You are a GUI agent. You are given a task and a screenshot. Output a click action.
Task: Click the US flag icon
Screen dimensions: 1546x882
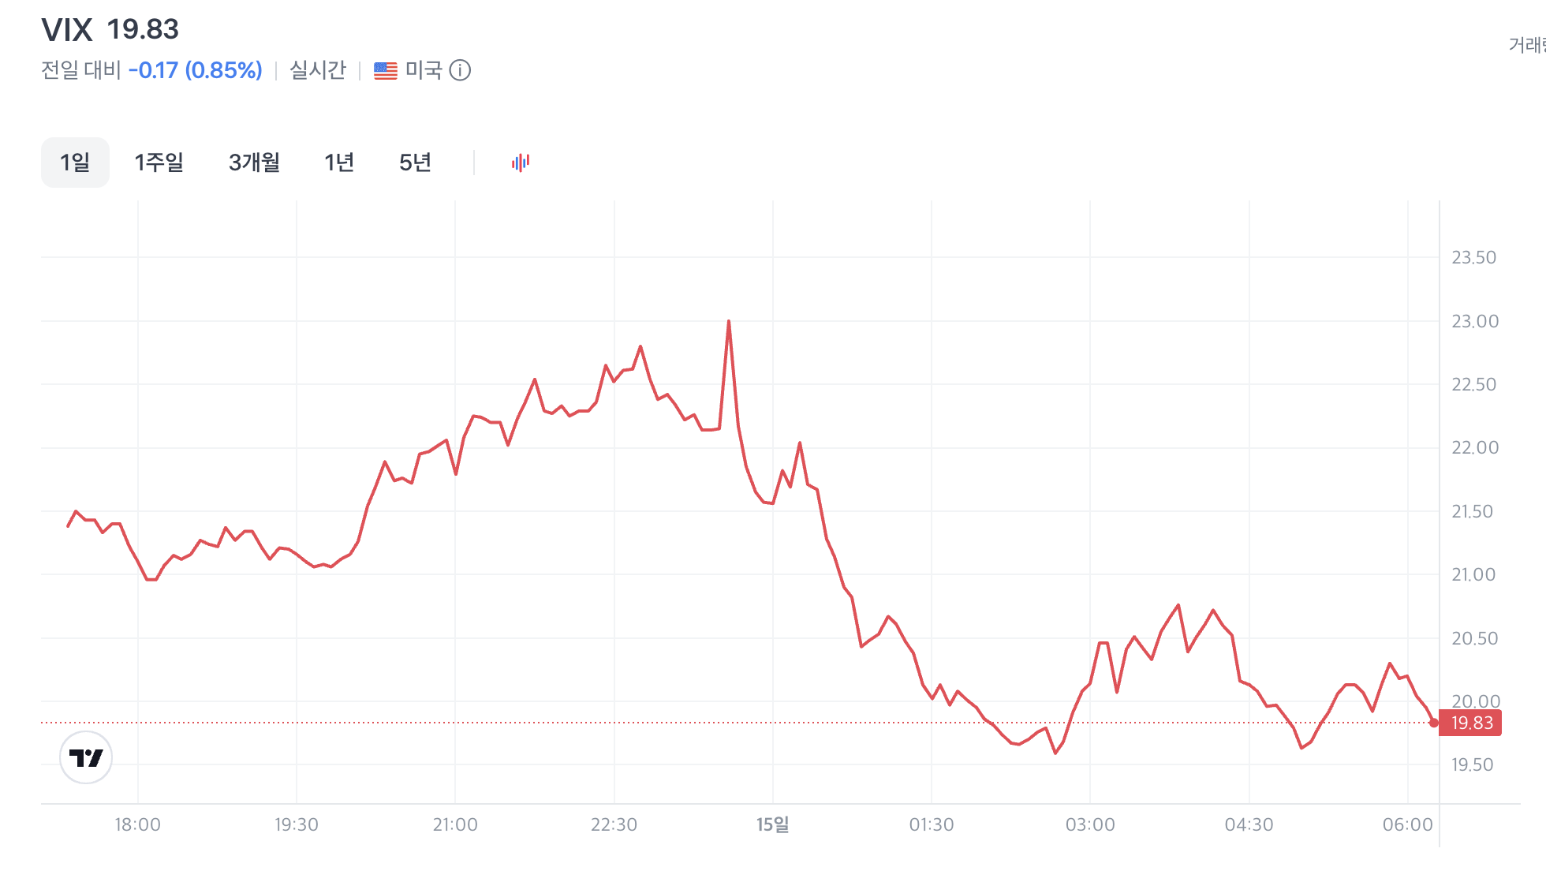[x=386, y=71]
